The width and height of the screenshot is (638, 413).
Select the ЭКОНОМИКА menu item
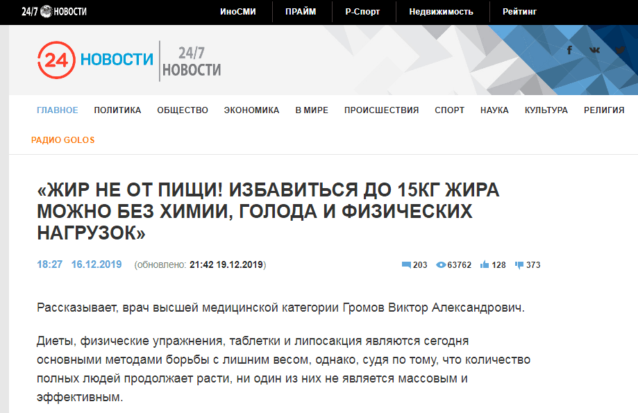(251, 110)
